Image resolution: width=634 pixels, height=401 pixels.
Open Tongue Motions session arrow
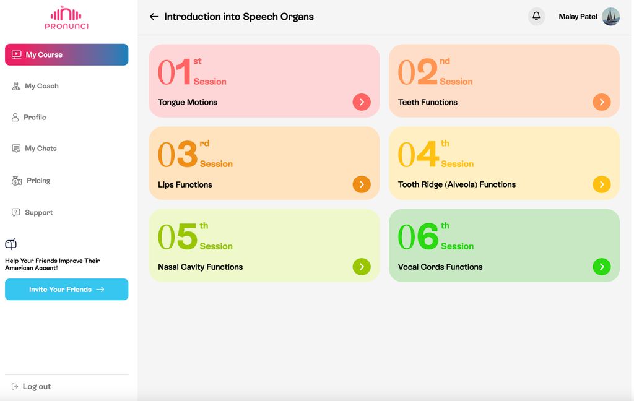(362, 102)
